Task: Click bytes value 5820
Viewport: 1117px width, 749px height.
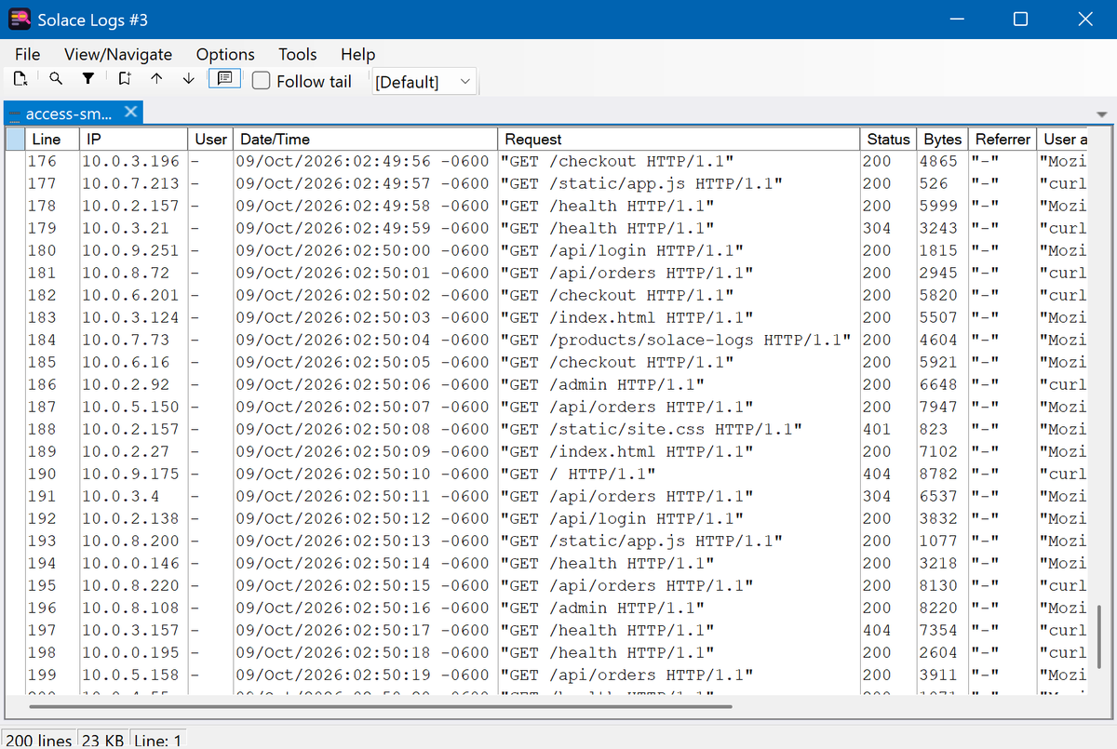Action: 938,295
